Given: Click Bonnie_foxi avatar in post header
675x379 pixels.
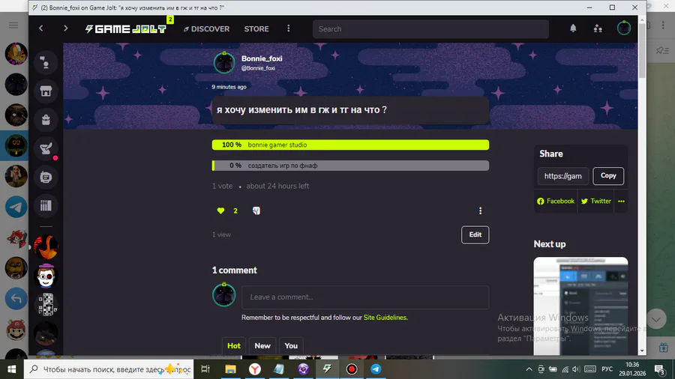Looking at the screenshot, I should coord(224,63).
